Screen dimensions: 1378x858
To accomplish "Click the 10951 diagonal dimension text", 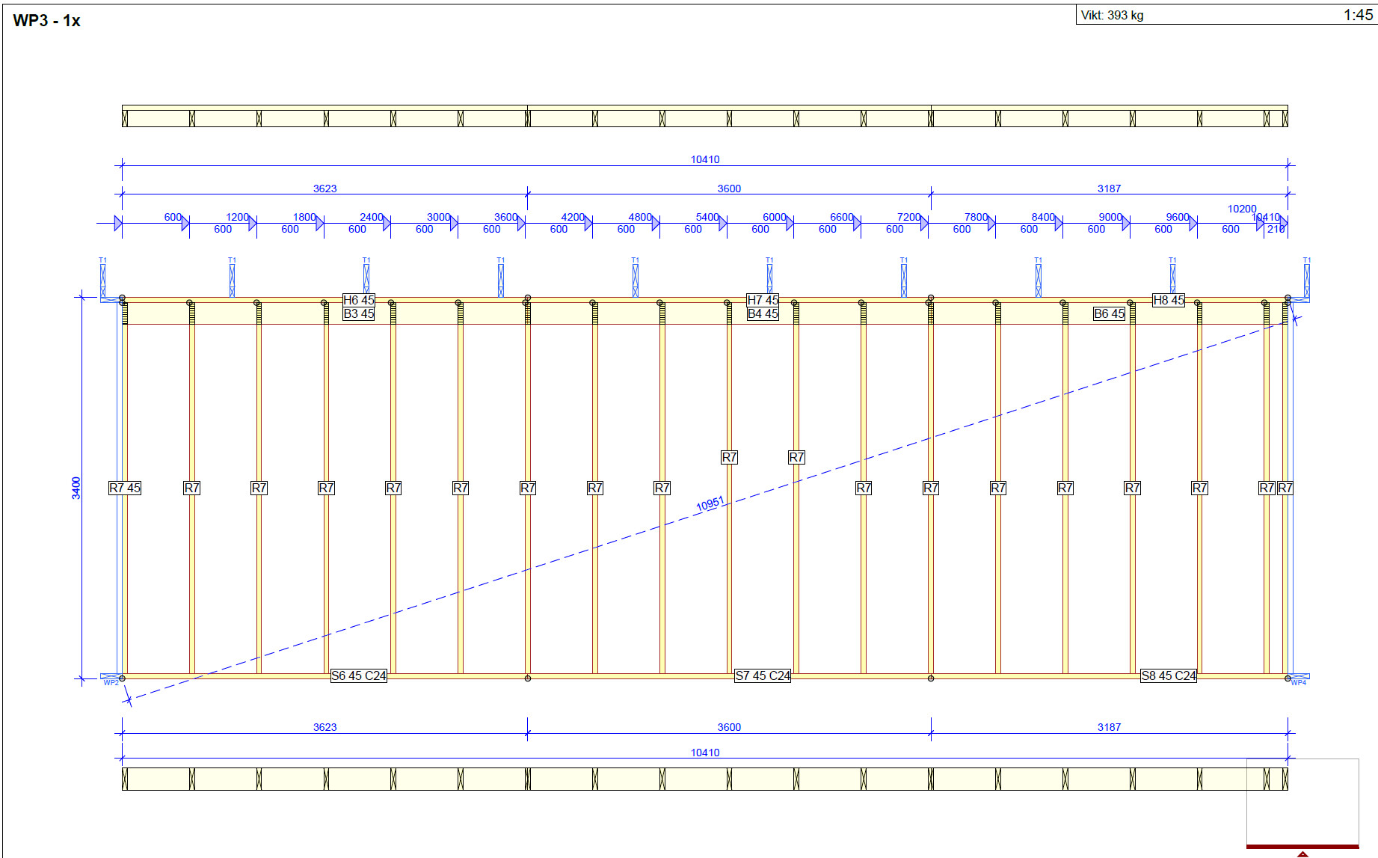I will pyautogui.click(x=710, y=504).
